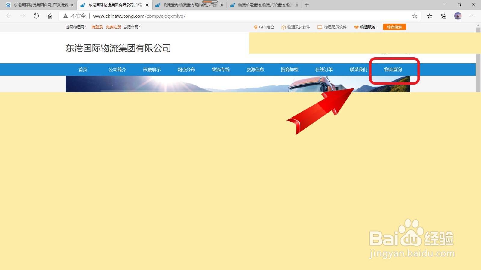Click the scrollbar up arrow
Screen dimensions: 481x270
click(x=478, y=25)
